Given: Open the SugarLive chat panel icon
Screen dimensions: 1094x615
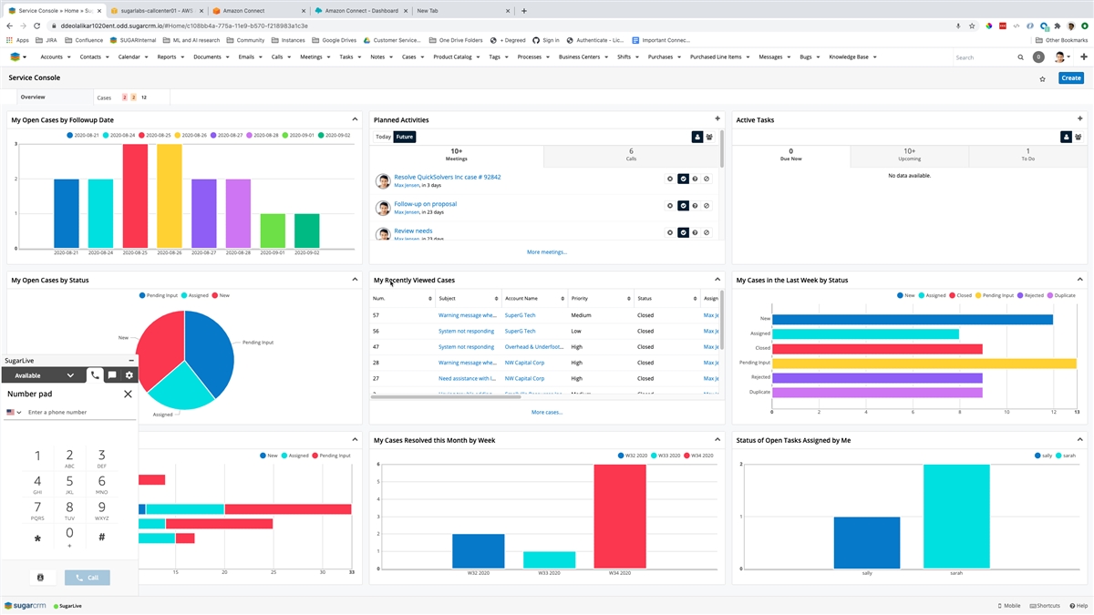Looking at the screenshot, I should coord(112,374).
